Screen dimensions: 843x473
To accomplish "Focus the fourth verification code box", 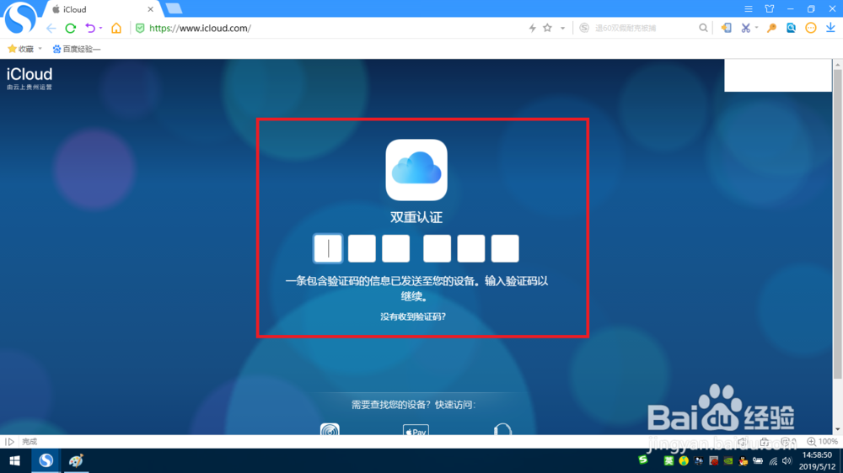I will click(437, 248).
